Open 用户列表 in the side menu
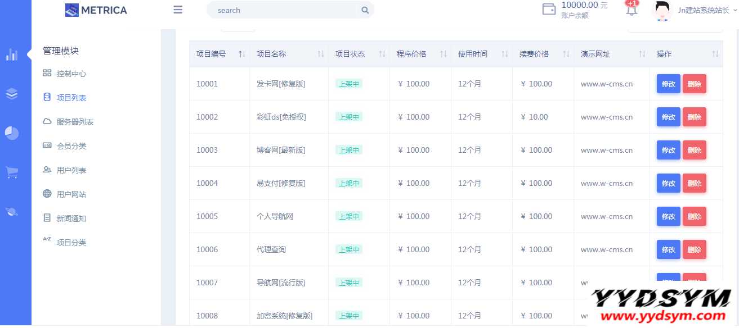 coord(71,170)
